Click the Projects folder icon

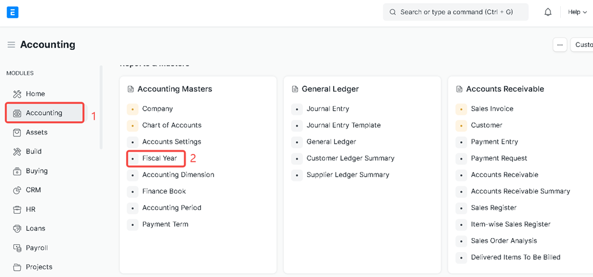[17, 267]
